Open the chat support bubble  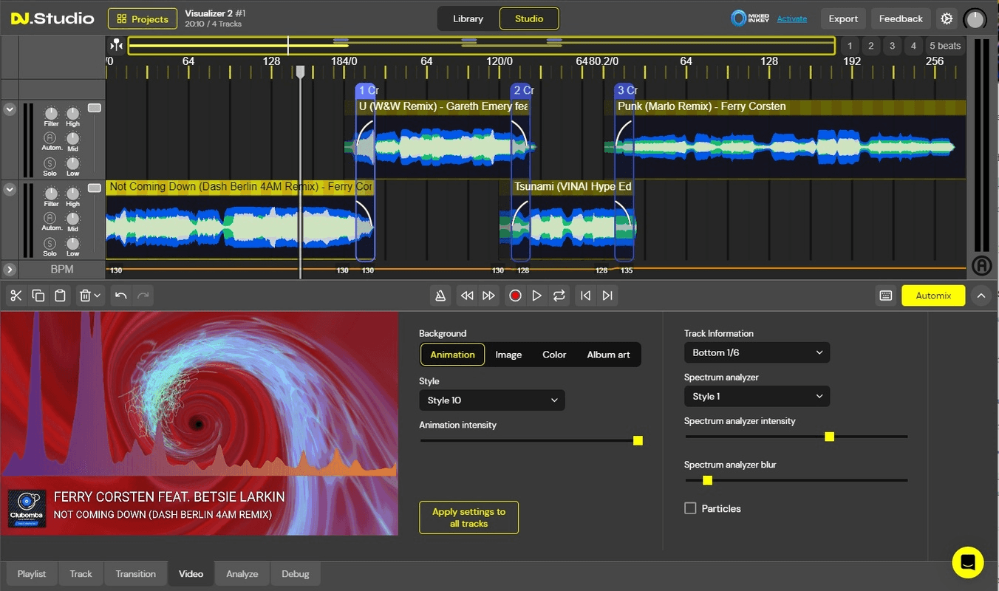967,562
